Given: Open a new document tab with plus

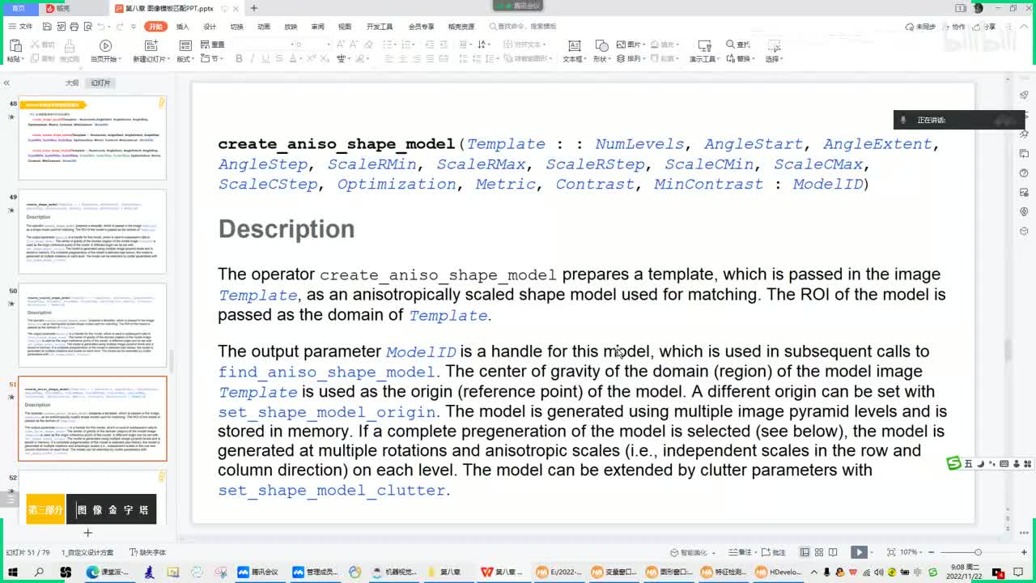Looking at the screenshot, I should coord(253,8).
